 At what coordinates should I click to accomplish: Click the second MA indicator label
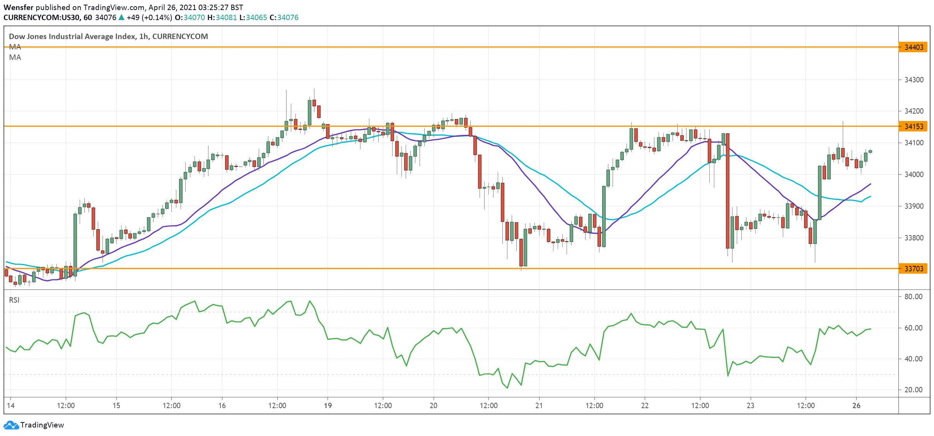pyautogui.click(x=15, y=58)
